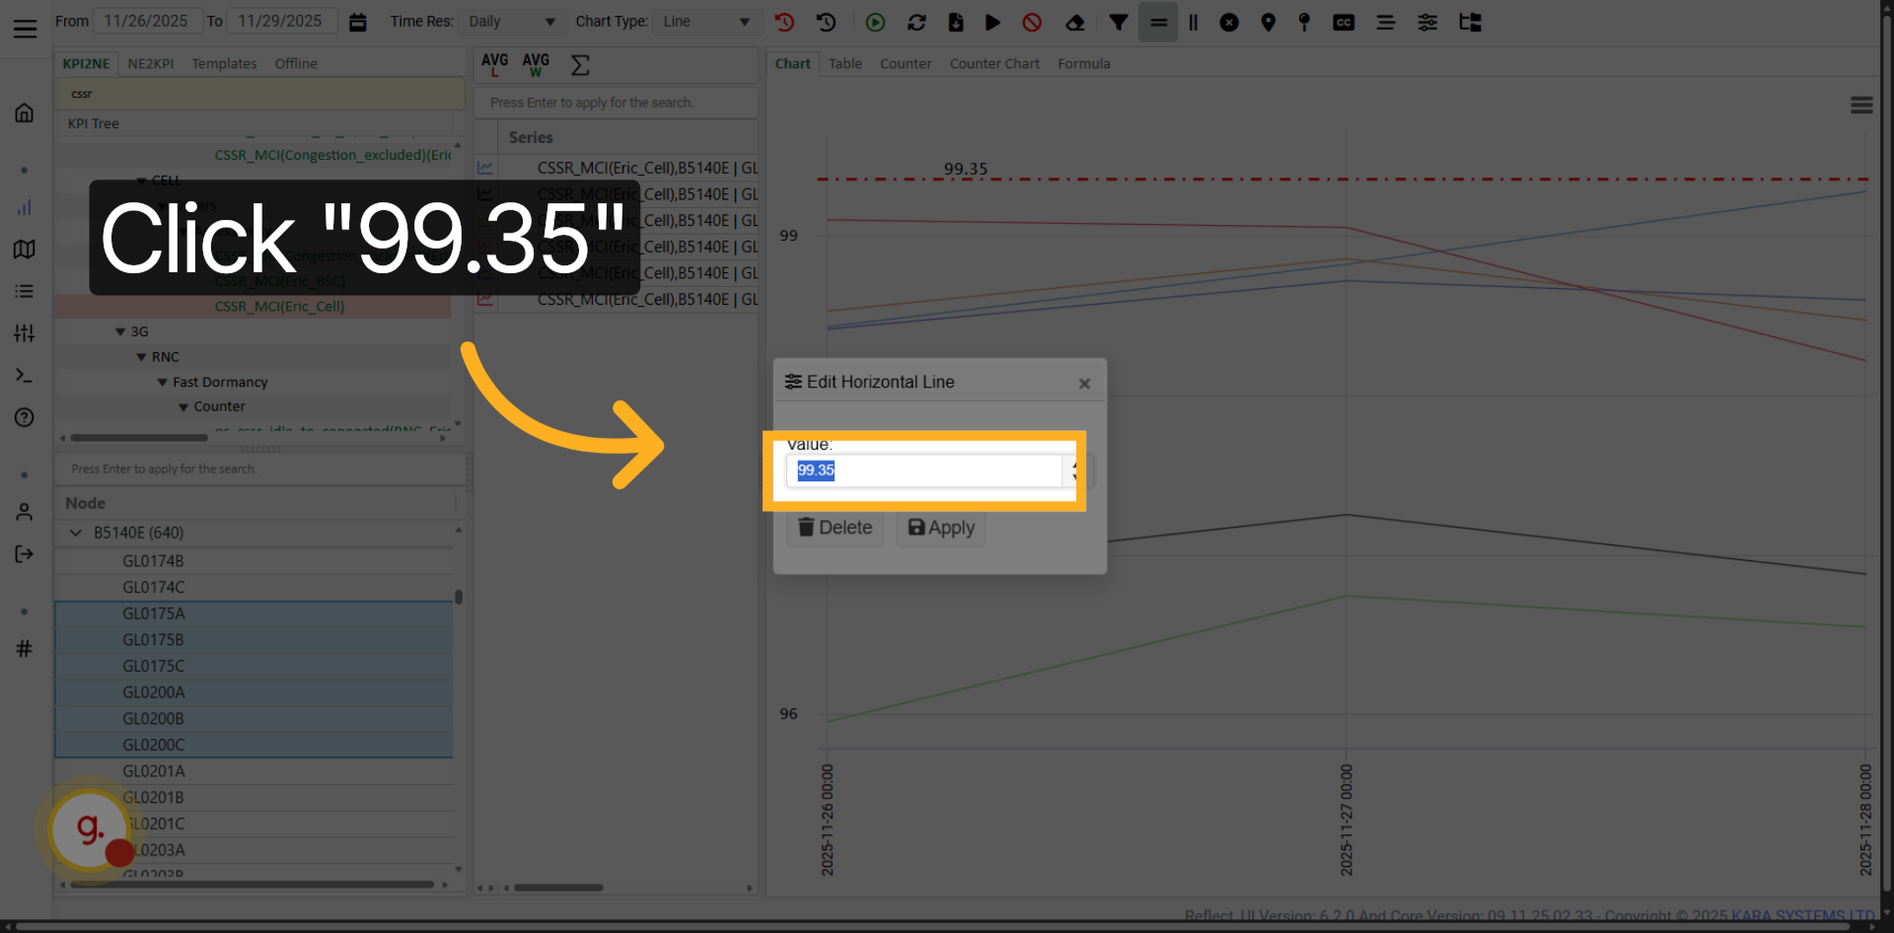1894x933 pixels.
Task: Click the red prohibit cancel icon
Action: pos(1033,22)
